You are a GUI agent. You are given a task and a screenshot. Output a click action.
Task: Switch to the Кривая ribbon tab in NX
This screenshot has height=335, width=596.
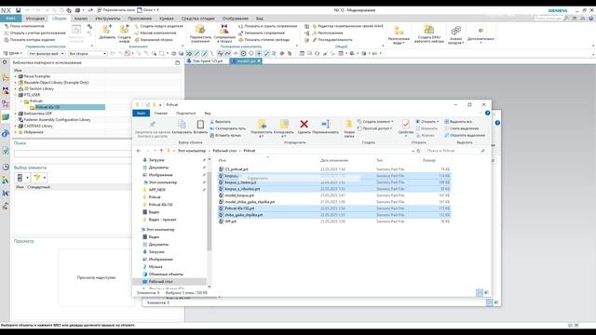(x=167, y=19)
